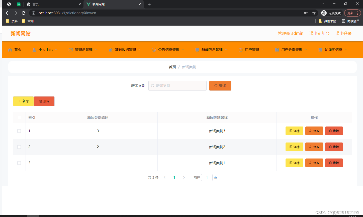Click the icon beside 轮播图信息
Image resolution: width=363 pixels, height=217 pixels.
click(x=320, y=50)
